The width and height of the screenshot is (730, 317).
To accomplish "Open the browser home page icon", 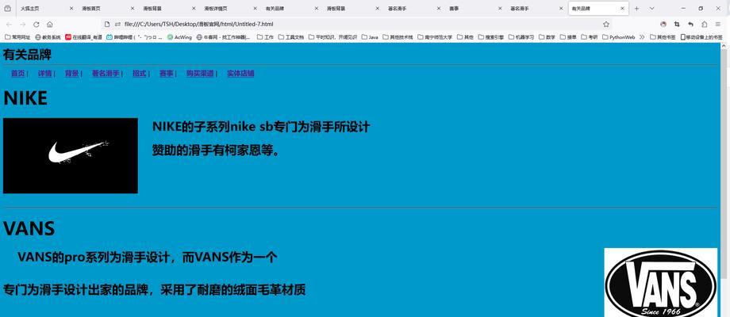I will [x=50, y=24].
